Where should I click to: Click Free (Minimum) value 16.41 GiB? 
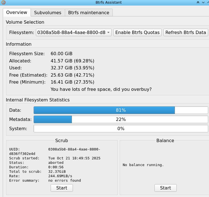[72, 82]
